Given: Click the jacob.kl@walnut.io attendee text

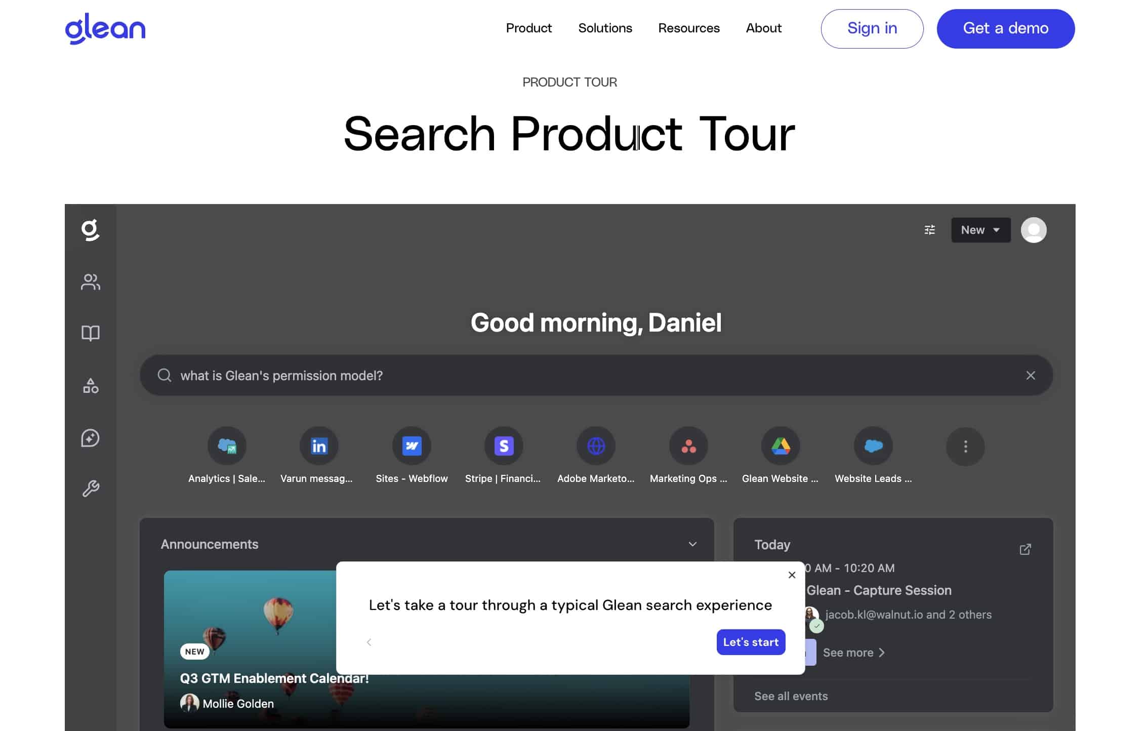Looking at the screenshot, I should (908, 615).
